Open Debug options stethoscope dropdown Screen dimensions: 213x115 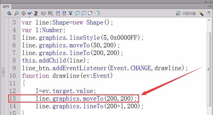(50, 13)
